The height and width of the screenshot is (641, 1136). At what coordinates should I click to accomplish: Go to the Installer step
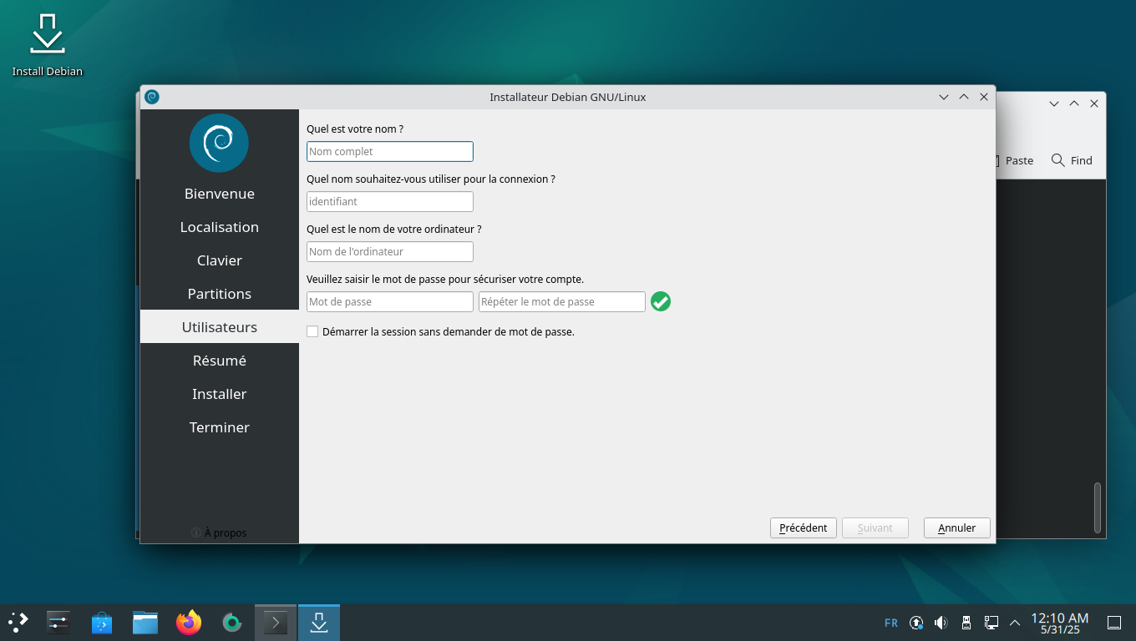220,394
